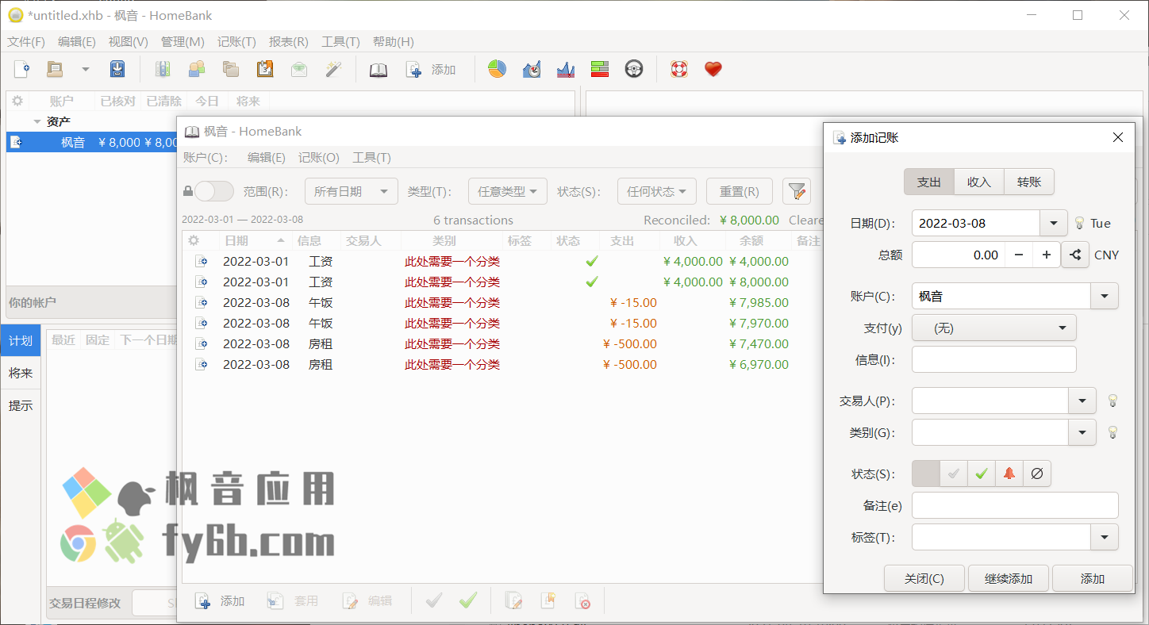This screenshot has width=1149, height=625.
Task: Open 任何状态 status dropdown
Action: coord(657,191)
